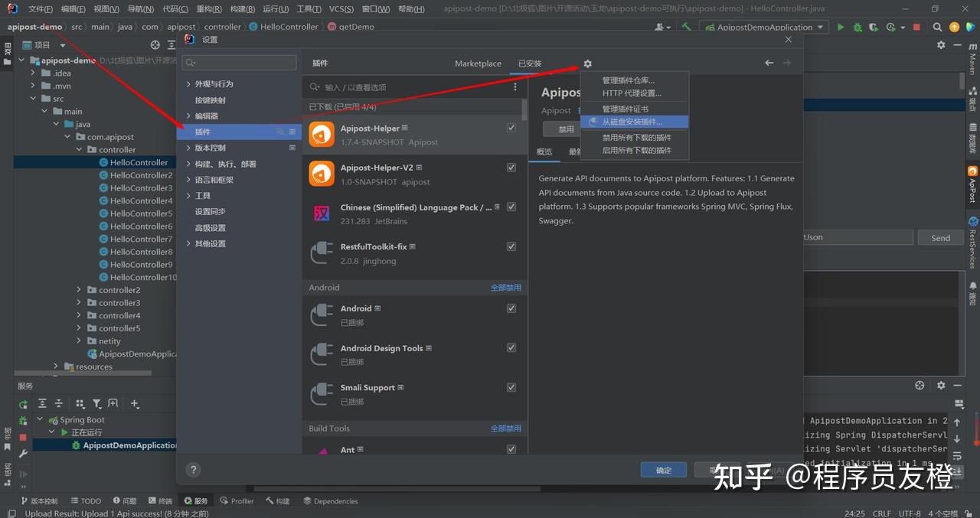
Task: Click the Apipost-Helper plugin icon
Action: [x=322, y=135]
